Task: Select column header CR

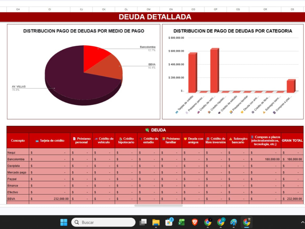Action: point(265,9)
